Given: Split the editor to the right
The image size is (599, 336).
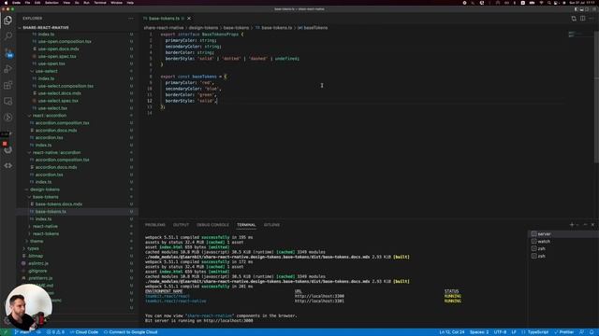Looking at the screenshot, I should point(582,19).
